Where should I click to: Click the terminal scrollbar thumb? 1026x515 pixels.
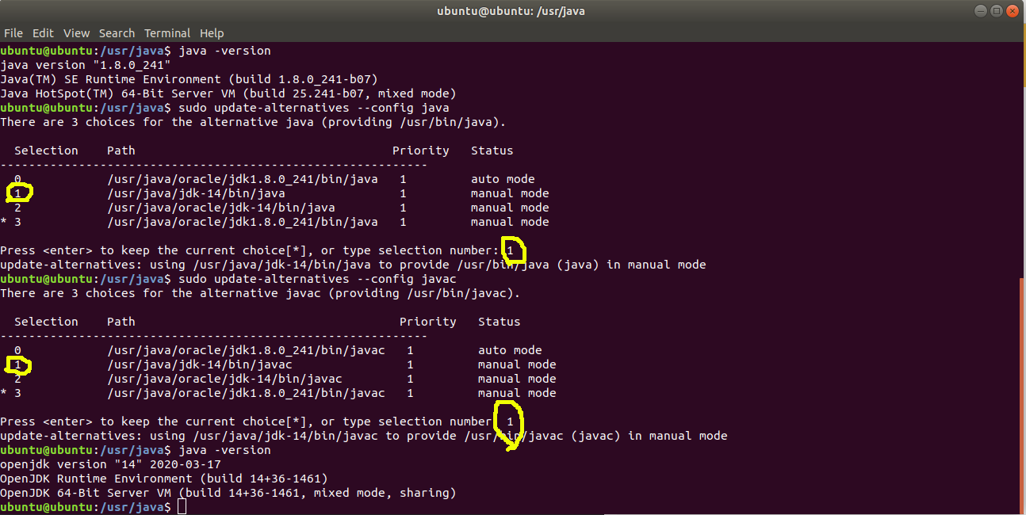[1023, 396]
